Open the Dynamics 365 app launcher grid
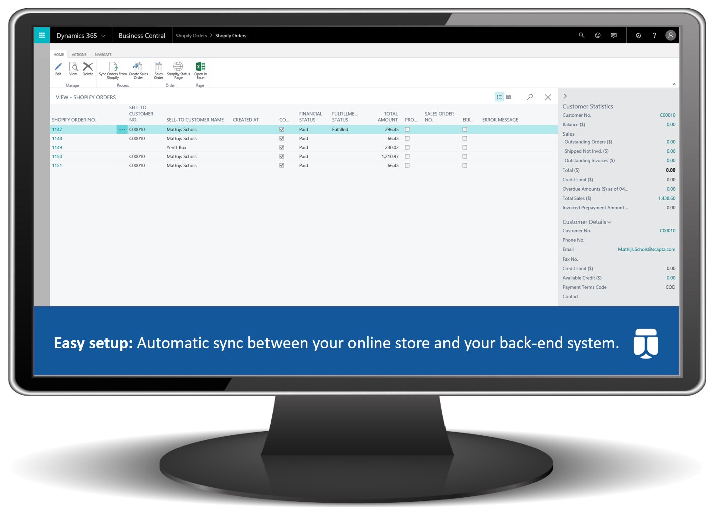 (x=42, y=35)
